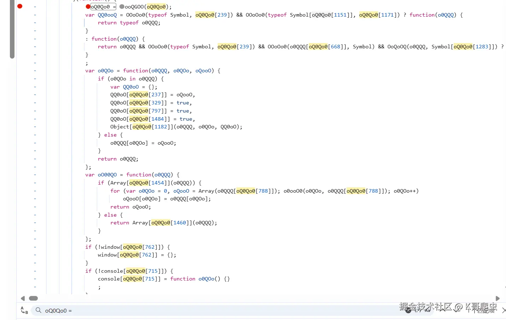Set breakpoint on gutter dash of "return typeof o0QQQ;" line

[x=35, y=23]
